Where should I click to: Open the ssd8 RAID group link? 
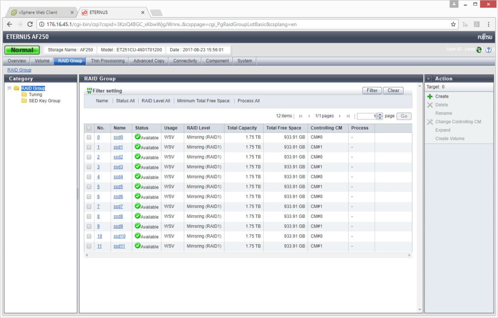(118, 217)
